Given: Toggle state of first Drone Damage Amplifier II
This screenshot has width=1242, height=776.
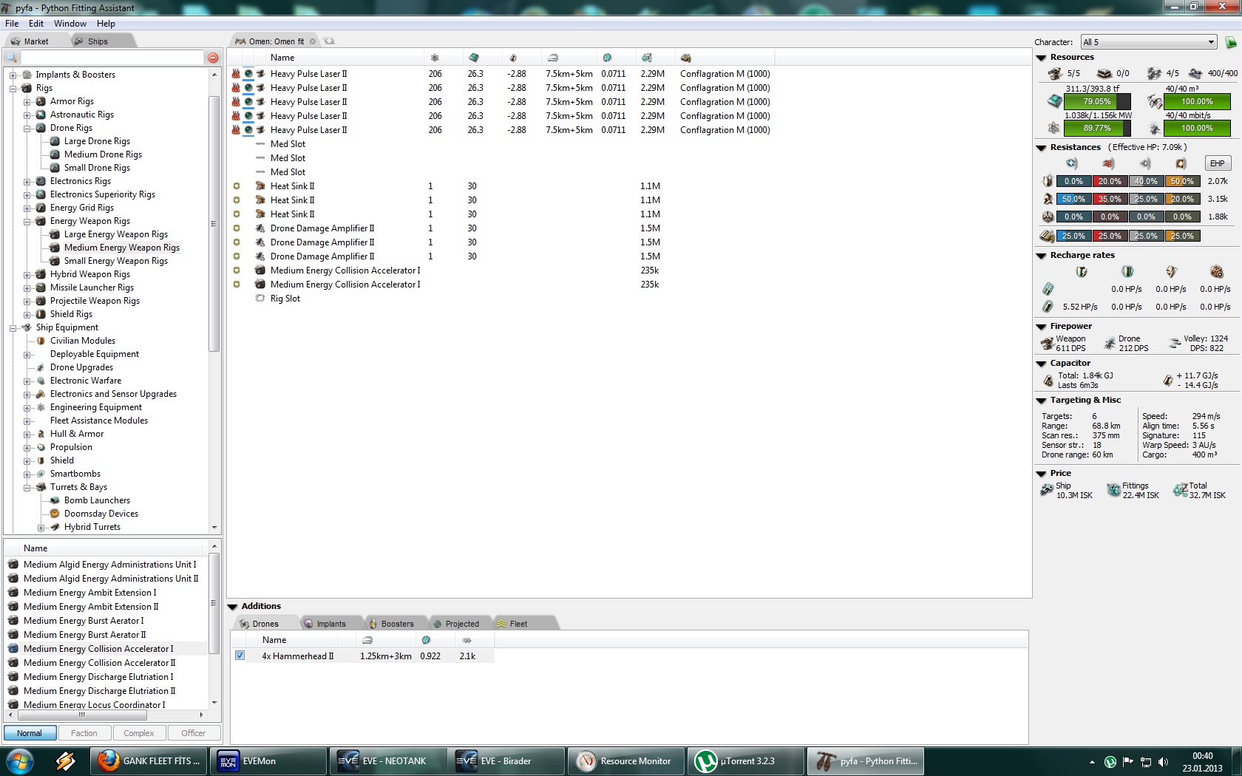Looking at the screenshot, I should (x=237, y=228).
